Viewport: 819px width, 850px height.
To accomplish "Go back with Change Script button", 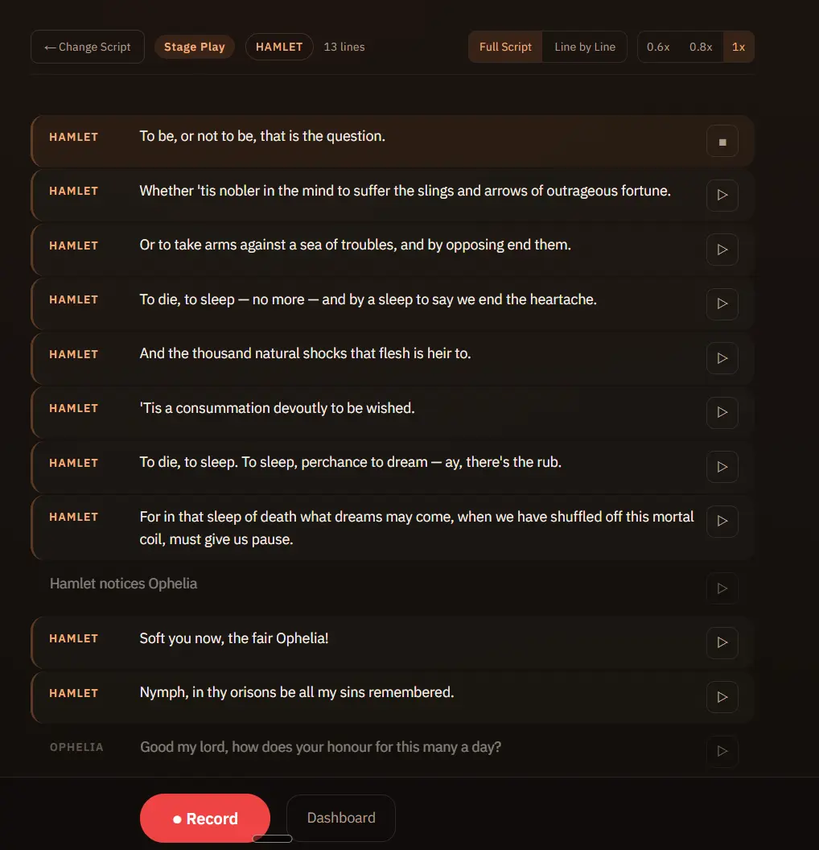I will pos(88,47).
